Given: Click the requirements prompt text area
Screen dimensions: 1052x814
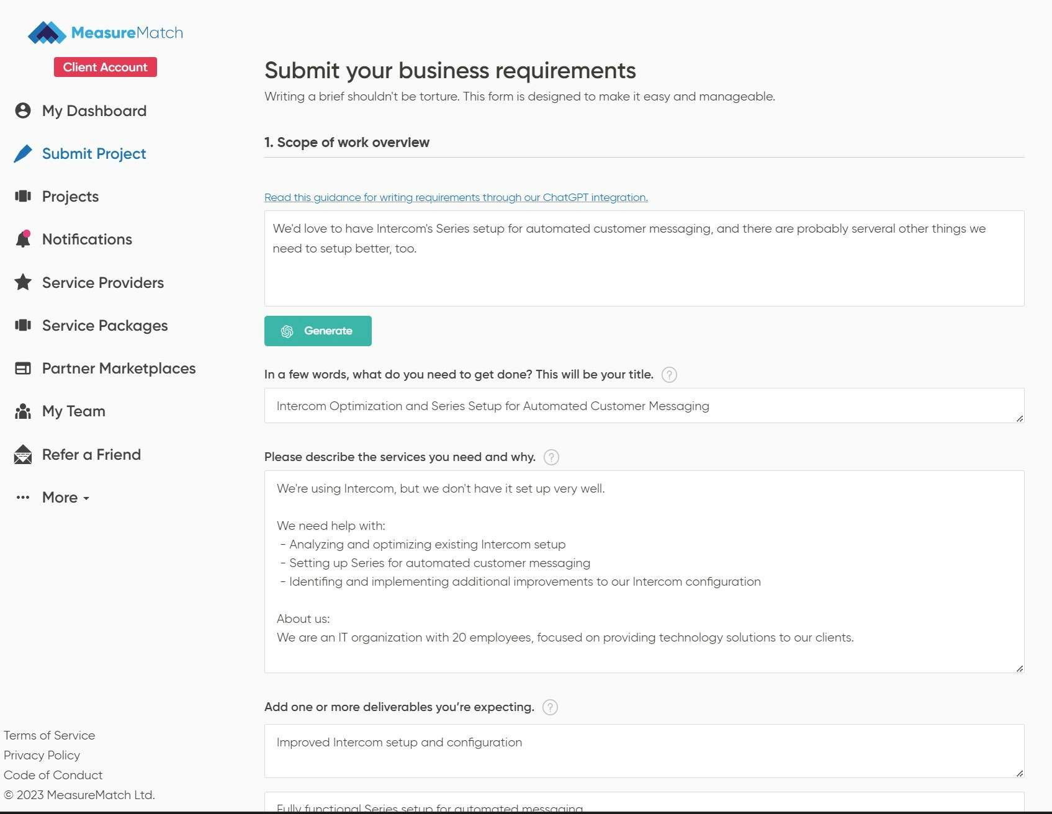Looking at the screenshot, I should pos(644,258).
